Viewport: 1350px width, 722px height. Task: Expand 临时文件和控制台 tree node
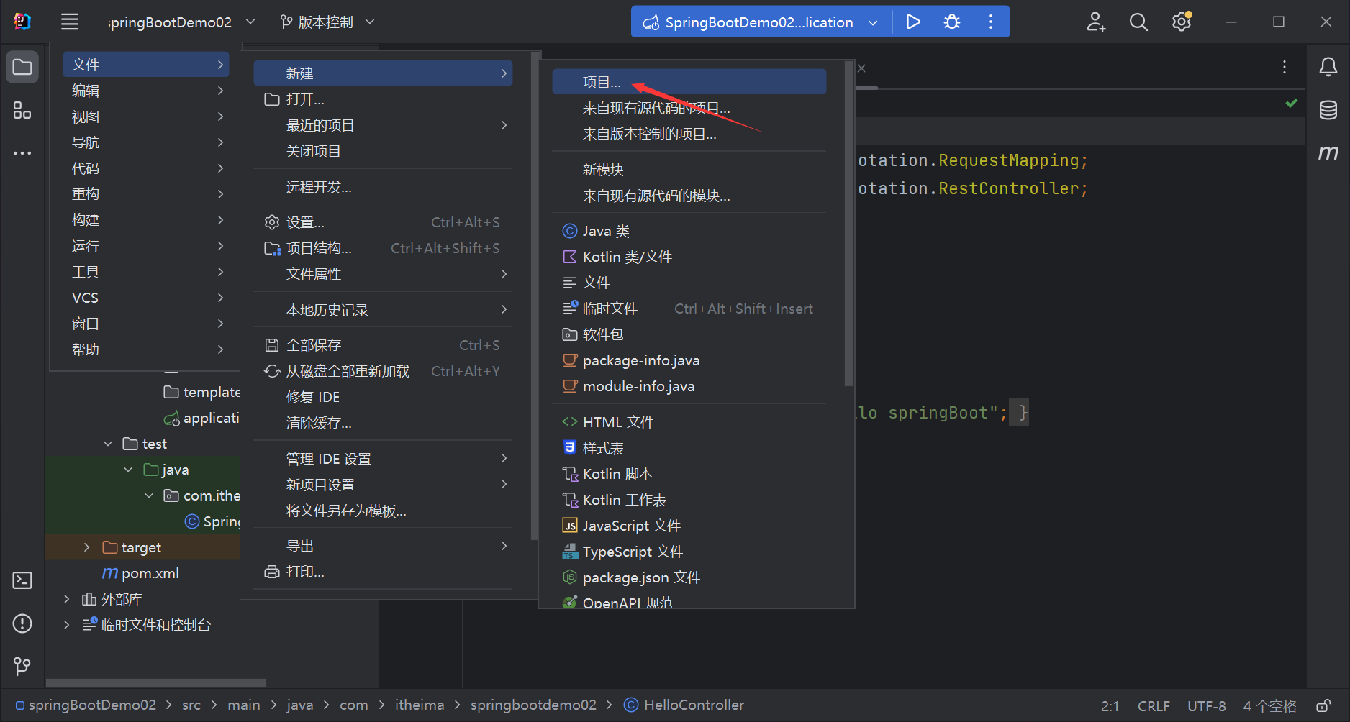tap(67, 625)
